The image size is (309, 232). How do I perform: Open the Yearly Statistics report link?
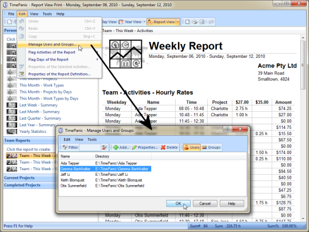pyautogui.click(x=33, y=131)
